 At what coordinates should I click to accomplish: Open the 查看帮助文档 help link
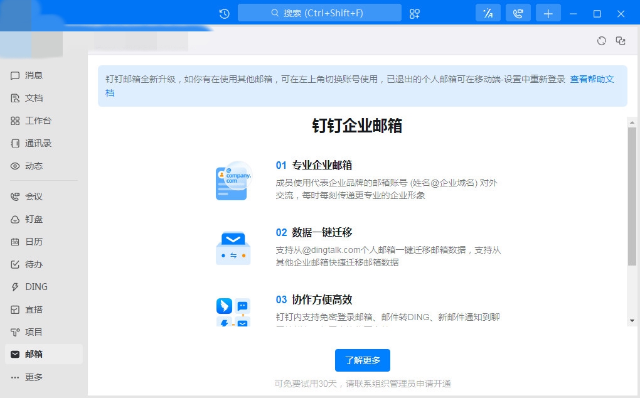592,79
